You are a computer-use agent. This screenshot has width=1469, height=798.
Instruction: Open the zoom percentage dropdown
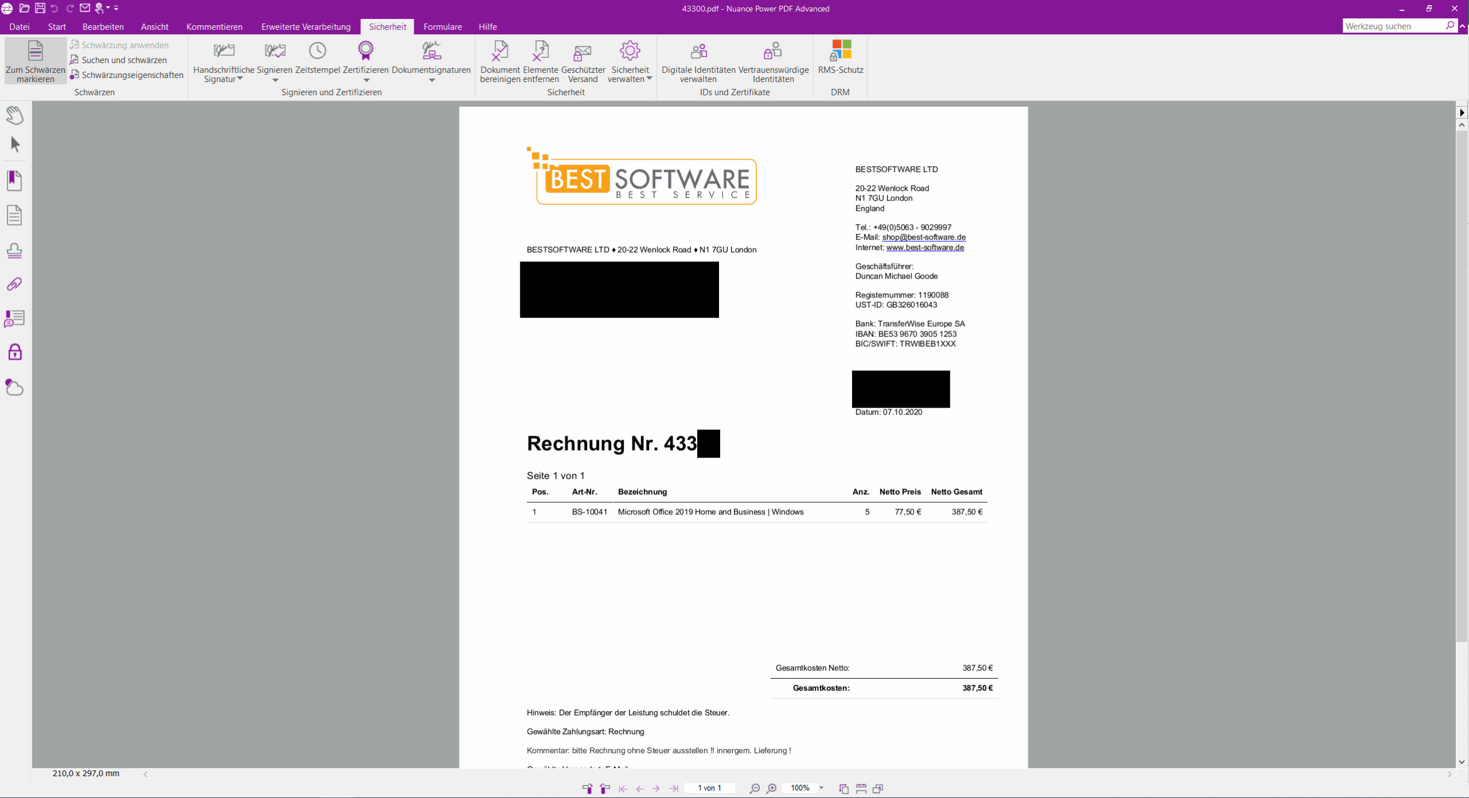(822, 788)
